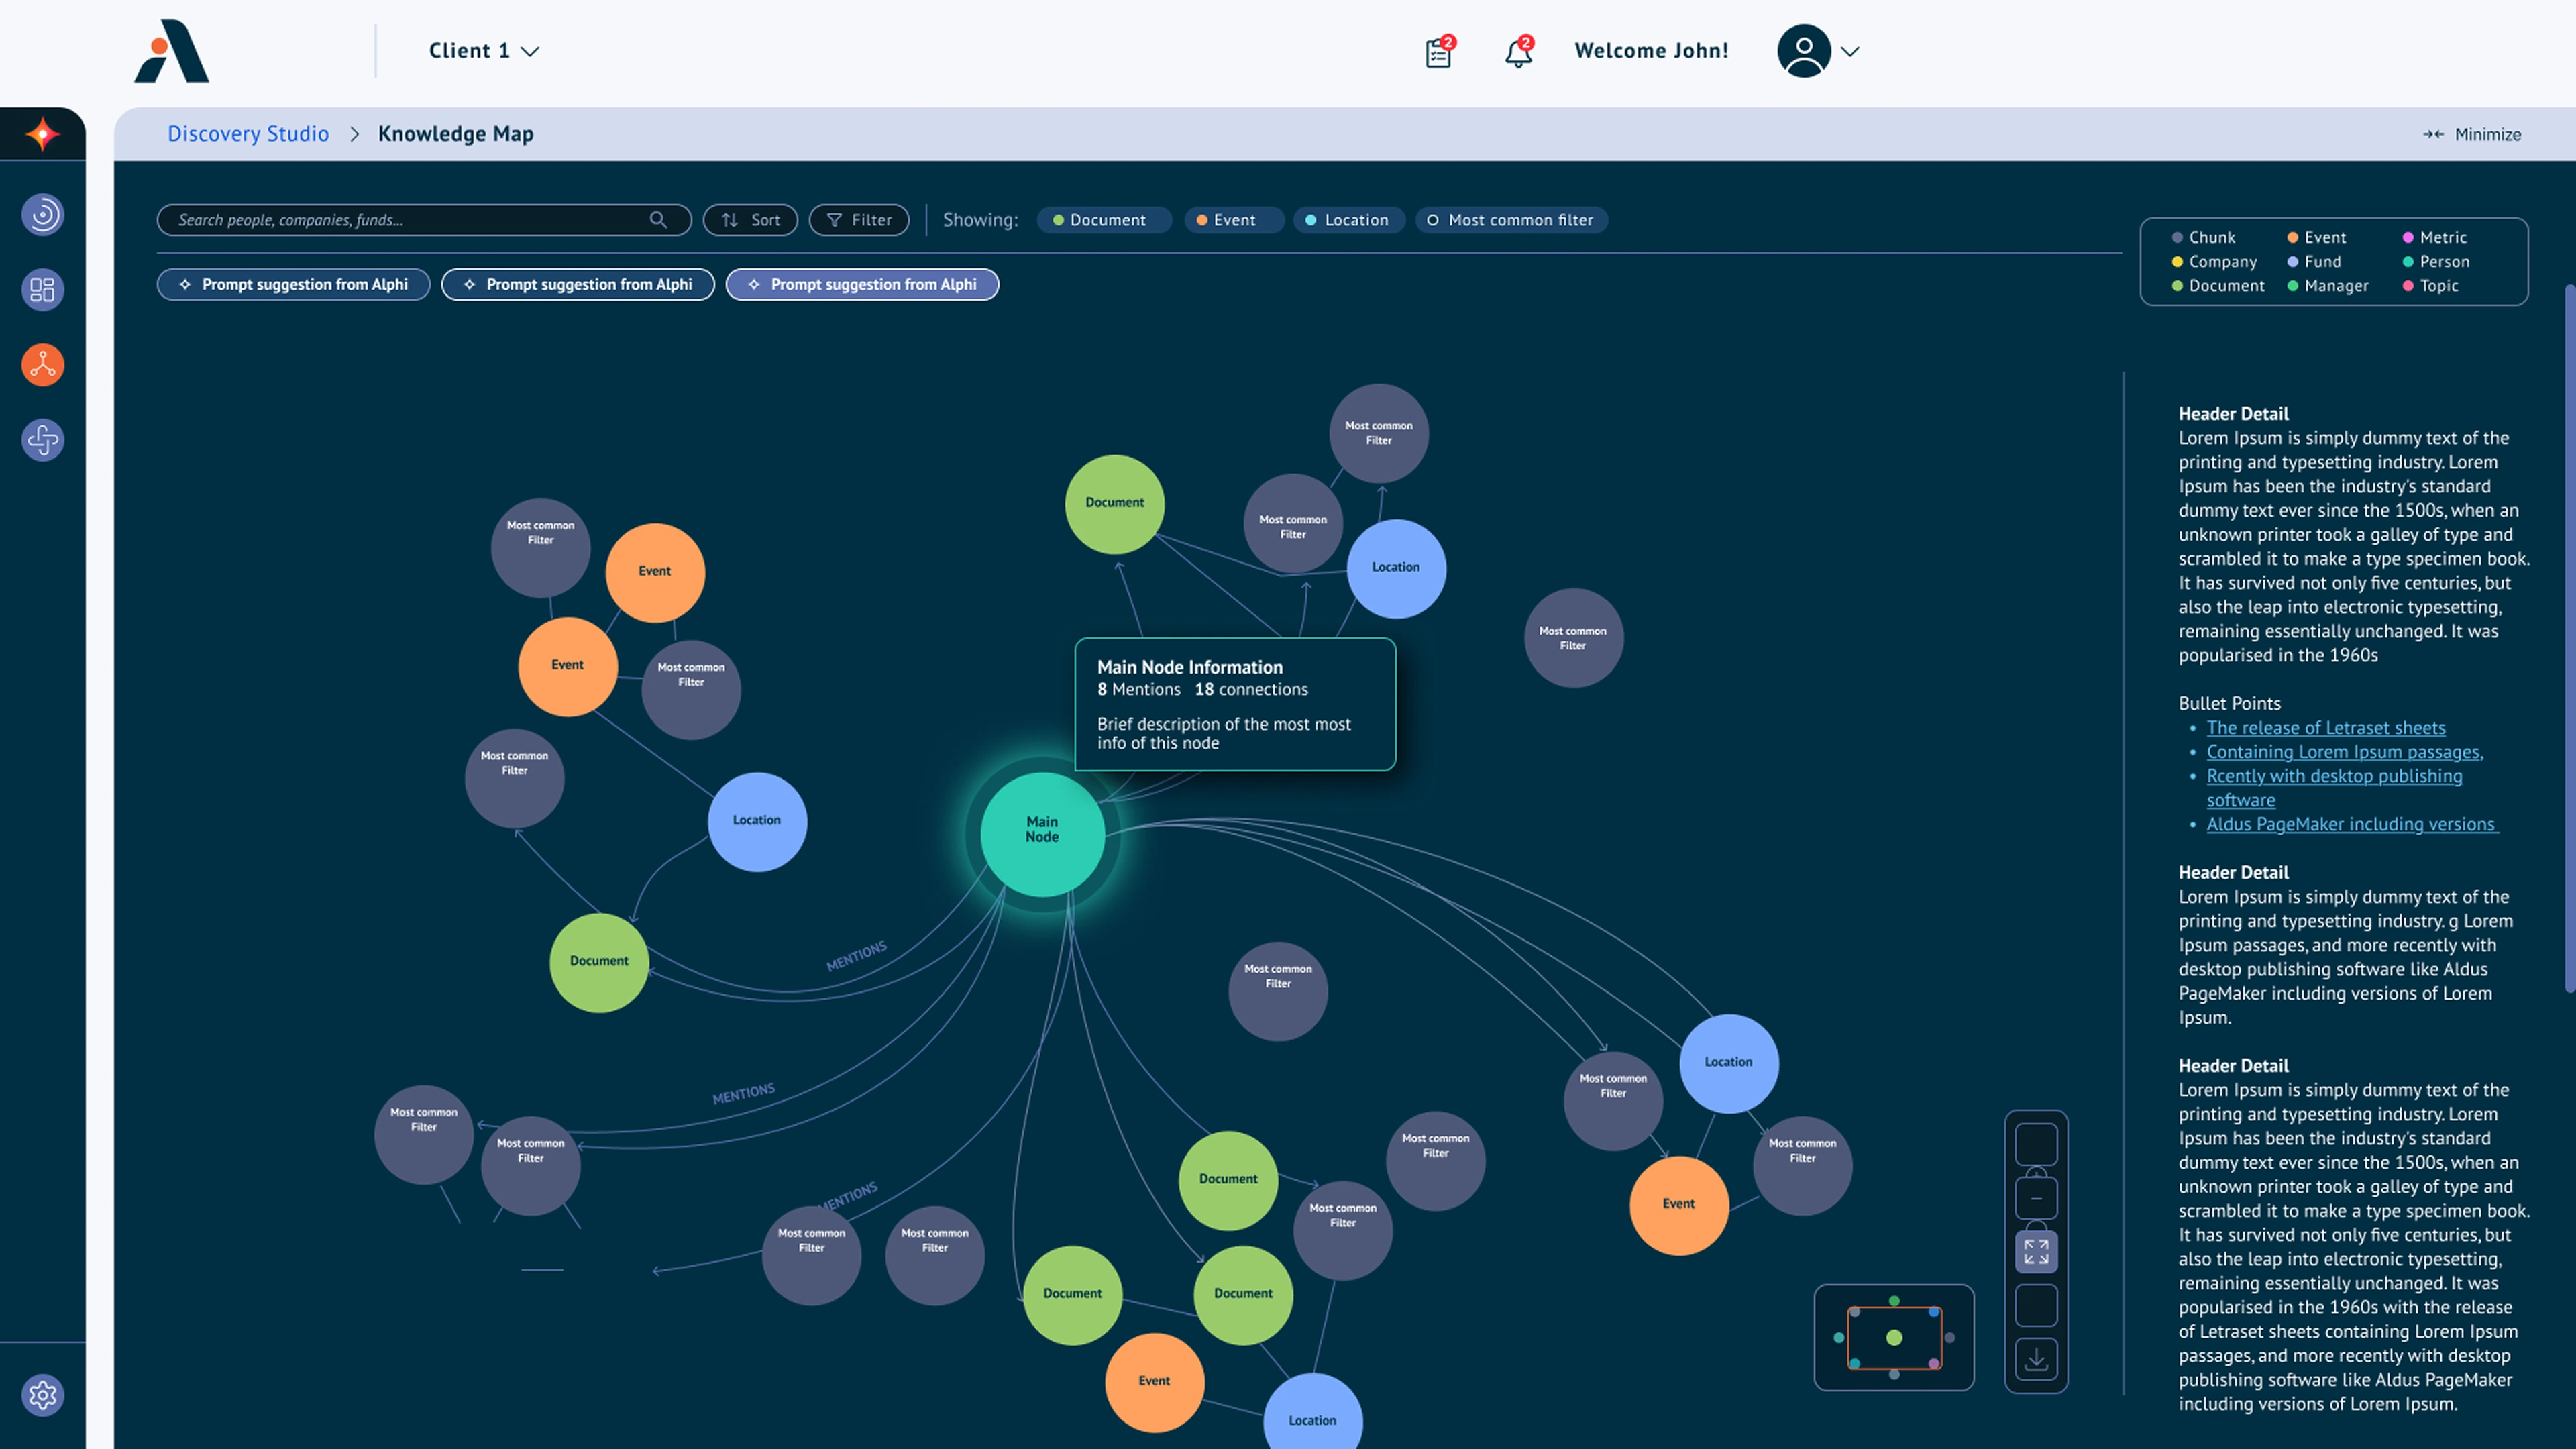Toggle the Document chip in Showing

pos(1103,220)
